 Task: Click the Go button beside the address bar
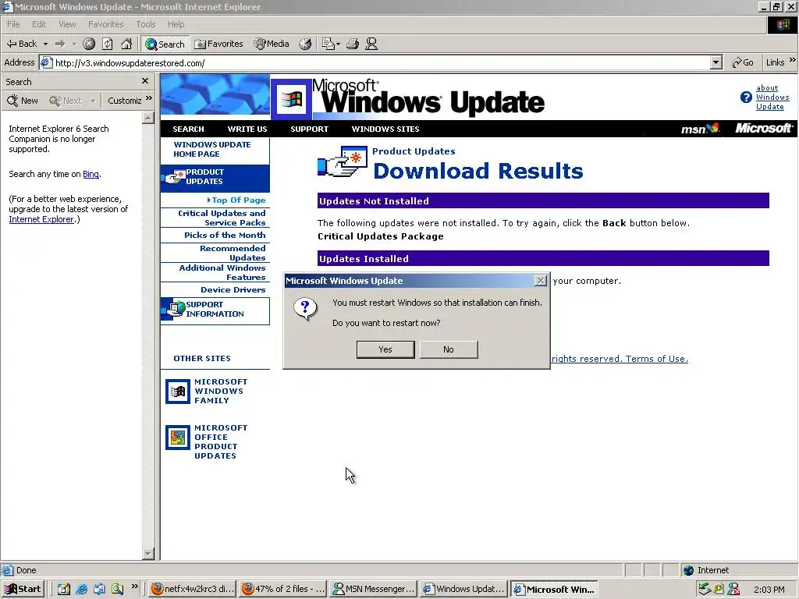point(743,62)
